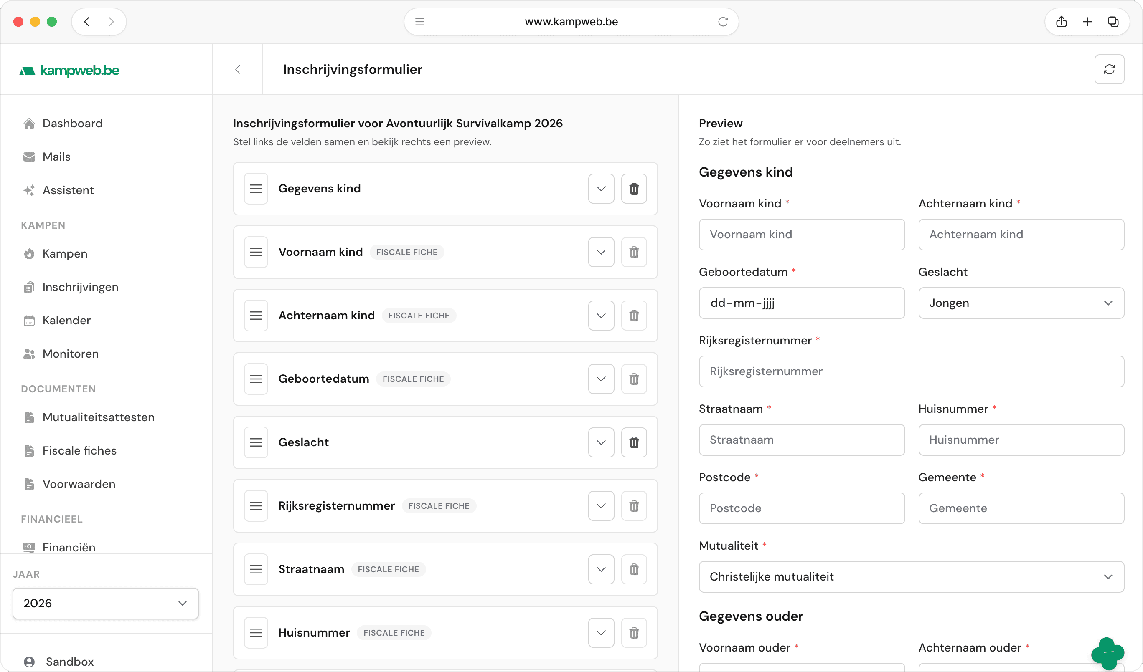Image resolution: width=1143 pixels, height=672 pixels.
Task: Navigate back with the browser back arrow
Action: [86, 22]
